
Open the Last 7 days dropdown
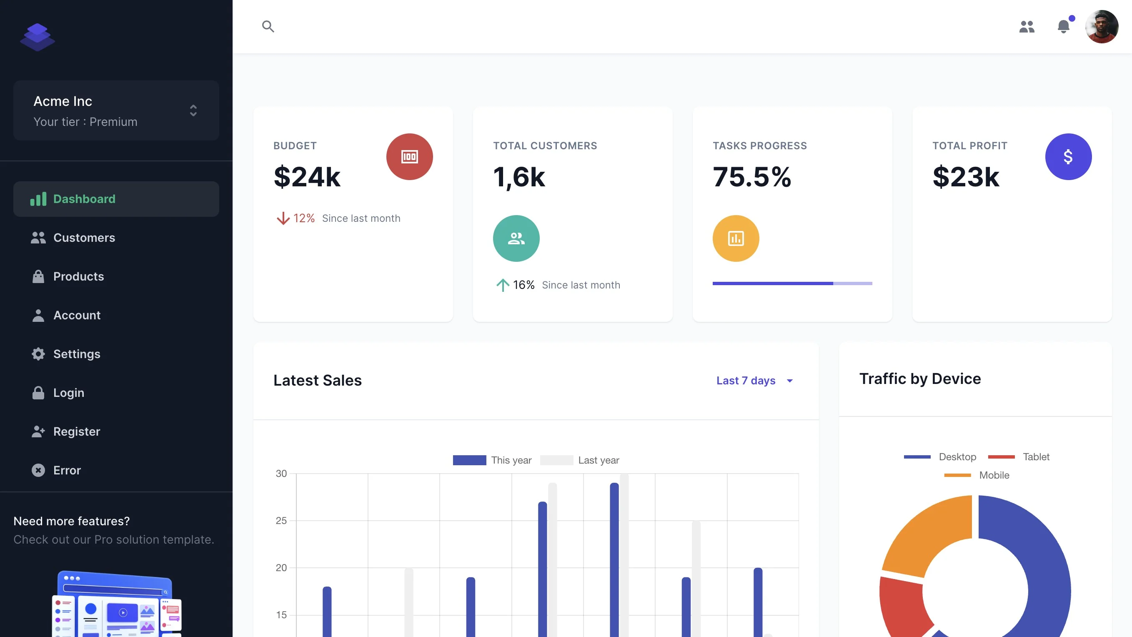tap(755, 380)
